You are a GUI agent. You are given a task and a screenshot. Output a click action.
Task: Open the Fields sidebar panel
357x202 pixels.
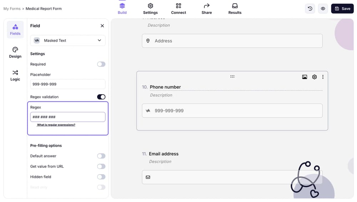click(x=15, y=30)
